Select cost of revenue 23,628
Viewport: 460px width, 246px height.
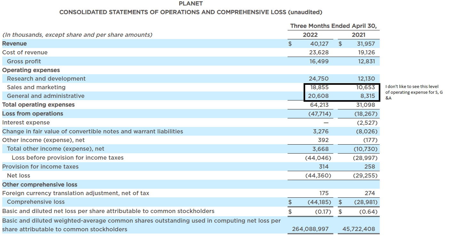pos(319,52)
